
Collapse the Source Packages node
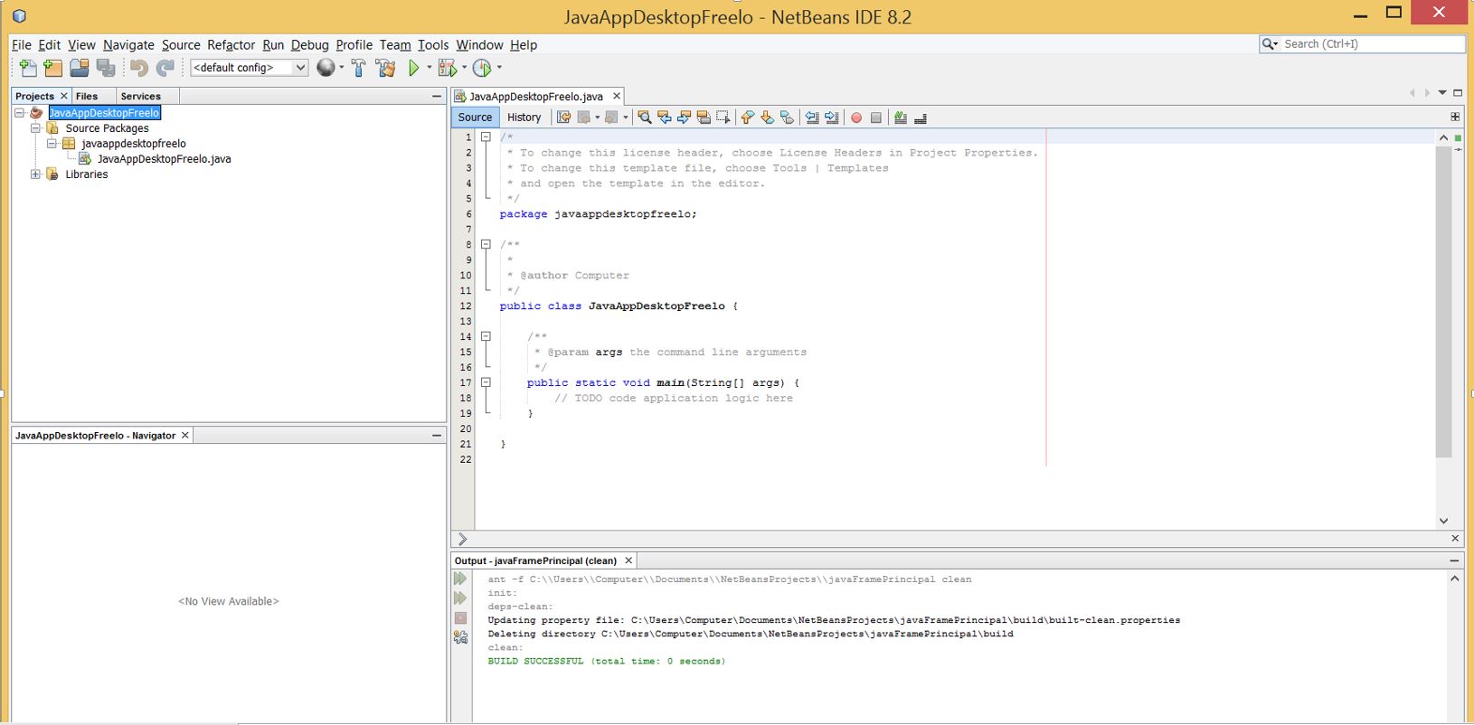coord(35,128)
